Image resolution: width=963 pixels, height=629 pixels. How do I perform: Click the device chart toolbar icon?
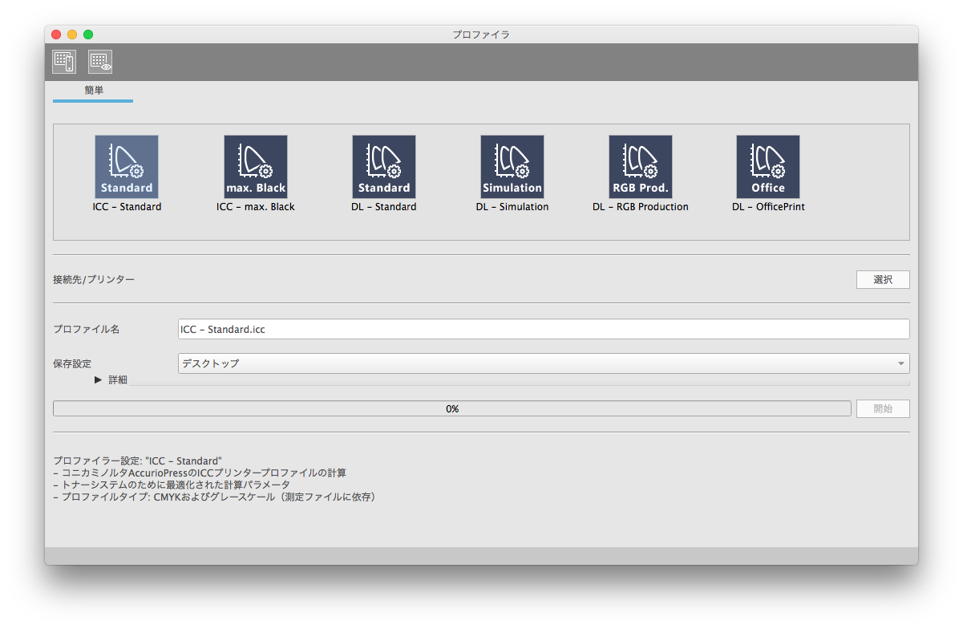[x=64, y=62]
